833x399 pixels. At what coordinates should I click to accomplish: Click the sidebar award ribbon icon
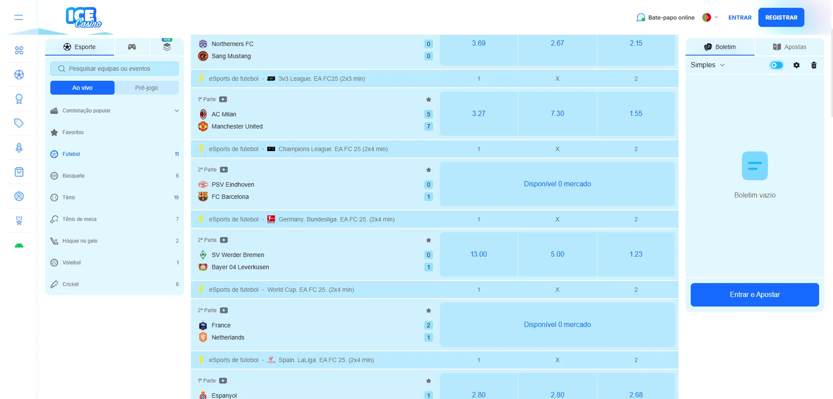(19, 99)
